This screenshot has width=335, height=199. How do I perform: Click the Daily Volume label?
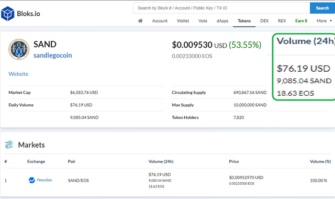click(21, 105)
